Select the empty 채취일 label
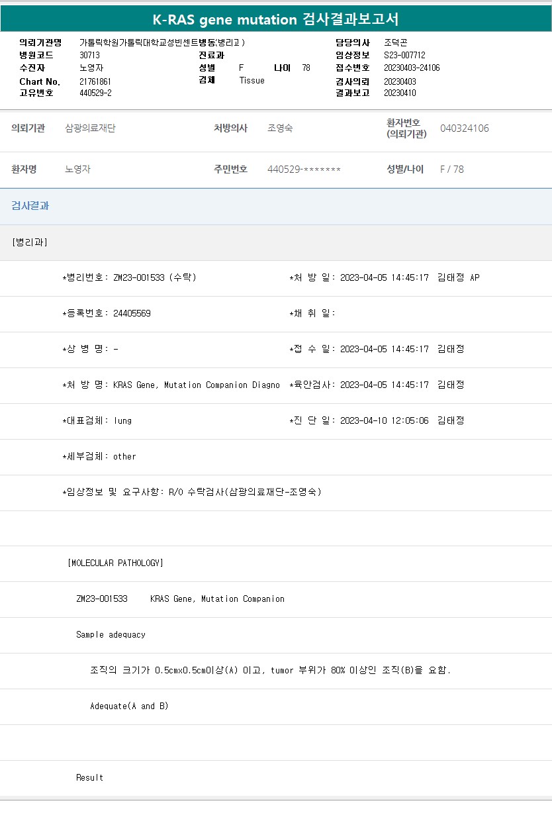The image size is (552, 821). (312, 313)
